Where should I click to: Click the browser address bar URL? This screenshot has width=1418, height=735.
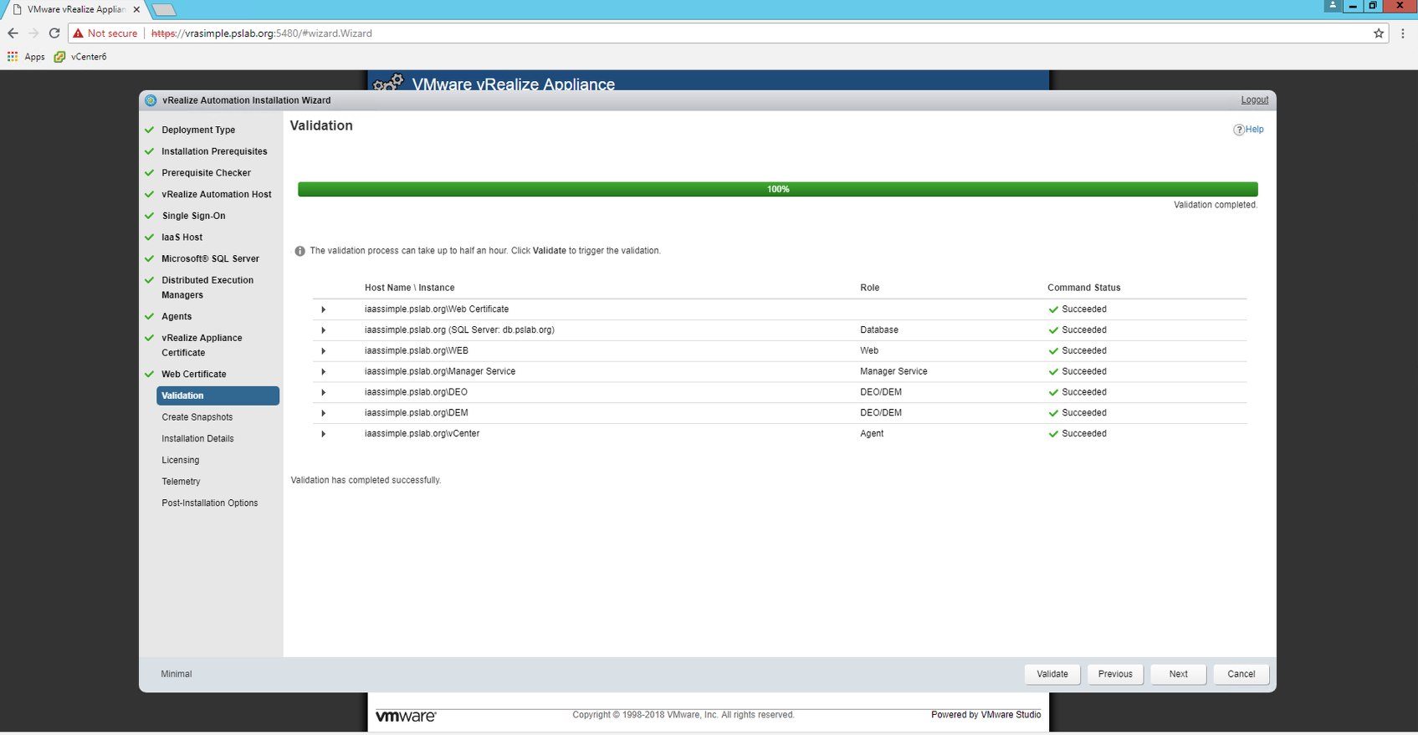point(262,33)
